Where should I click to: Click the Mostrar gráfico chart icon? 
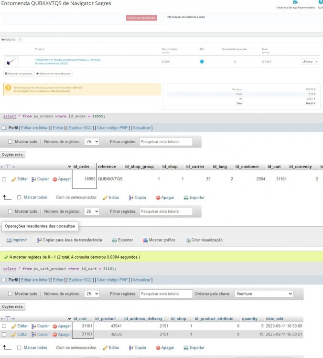pos(145,240)
